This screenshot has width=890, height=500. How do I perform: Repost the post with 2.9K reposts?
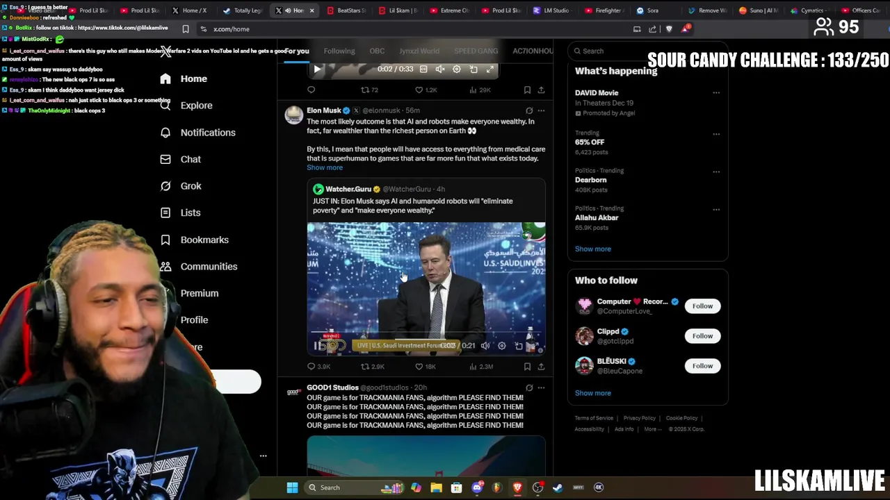tap(372, 367)
